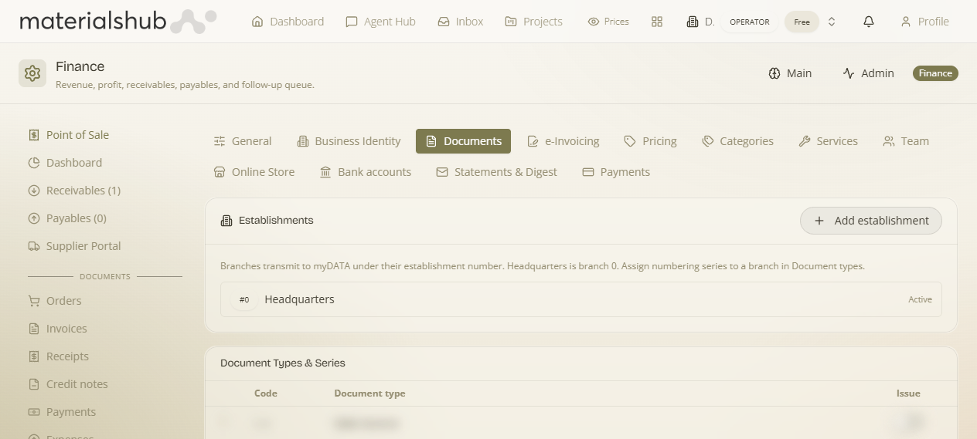977x439 pixels.
Task: Click the company building icon in header
Action: point(692,22)
